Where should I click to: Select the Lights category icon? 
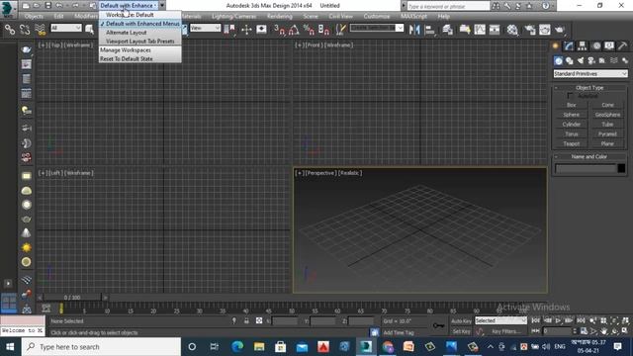(581, 60)
